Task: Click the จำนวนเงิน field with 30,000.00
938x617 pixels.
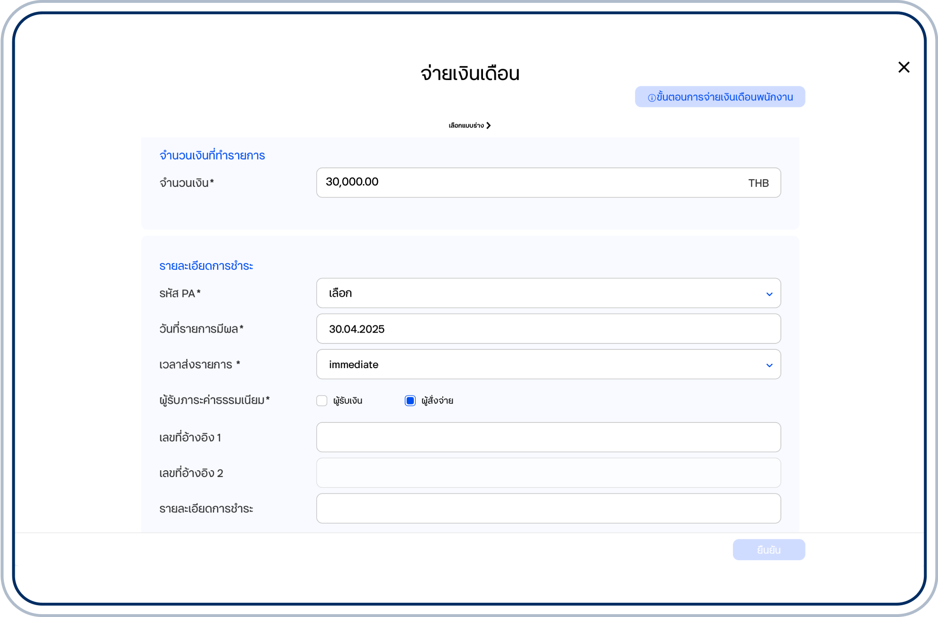Action: click(521, 182)
